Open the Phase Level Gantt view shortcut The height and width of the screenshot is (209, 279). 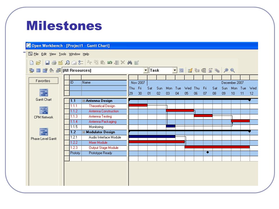[44, 134]
